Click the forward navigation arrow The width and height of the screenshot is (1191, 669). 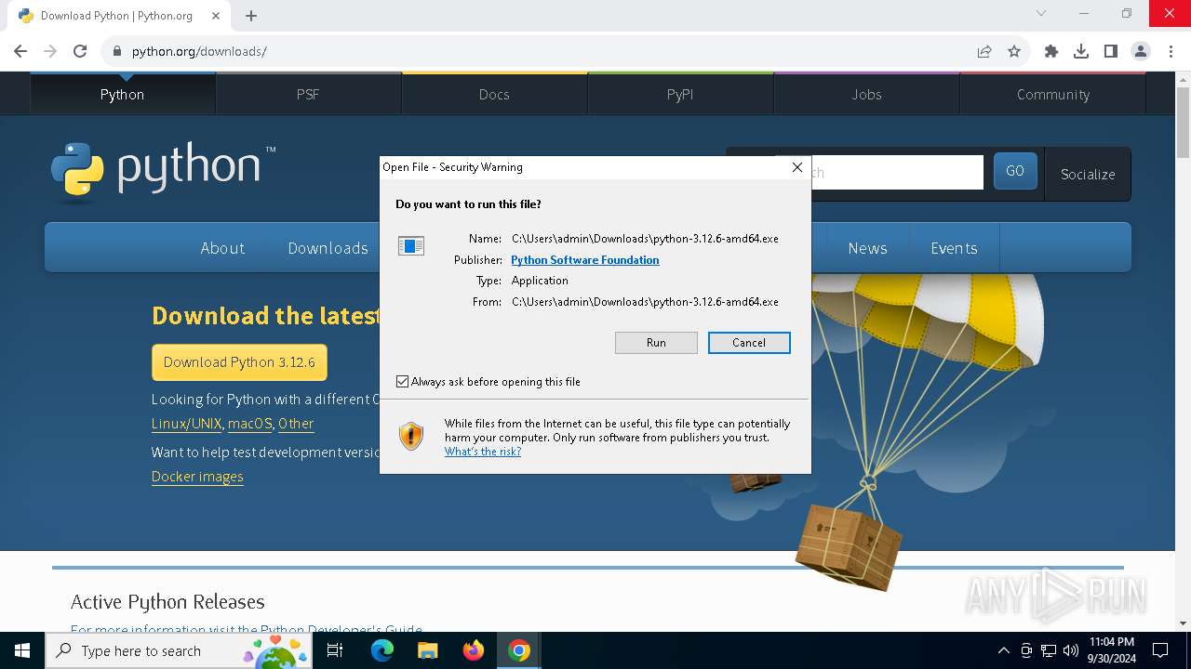(x=50, y=51)
